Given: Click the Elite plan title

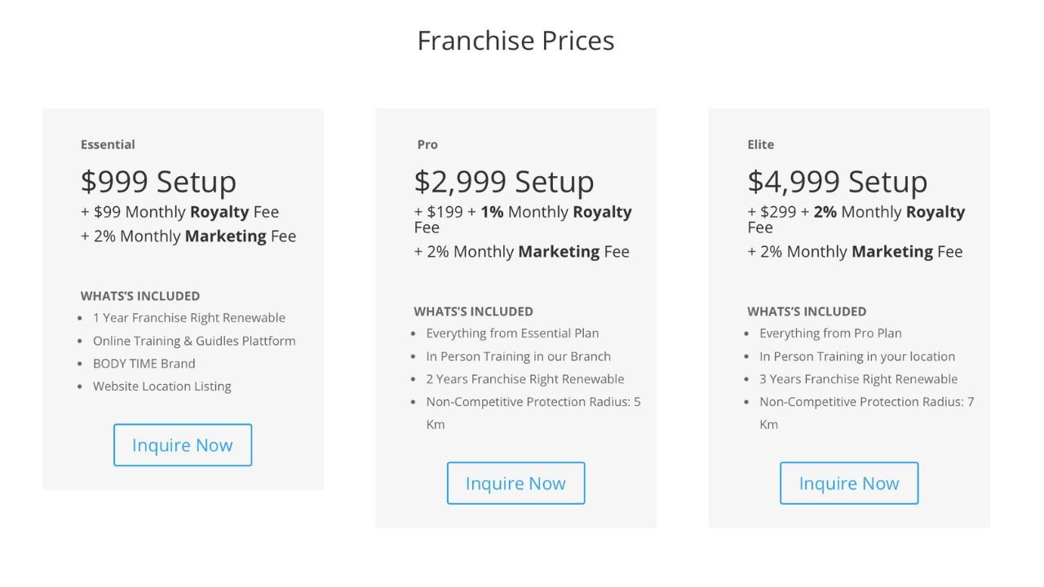Looking at the screenshot, I should tap(760, 144).
